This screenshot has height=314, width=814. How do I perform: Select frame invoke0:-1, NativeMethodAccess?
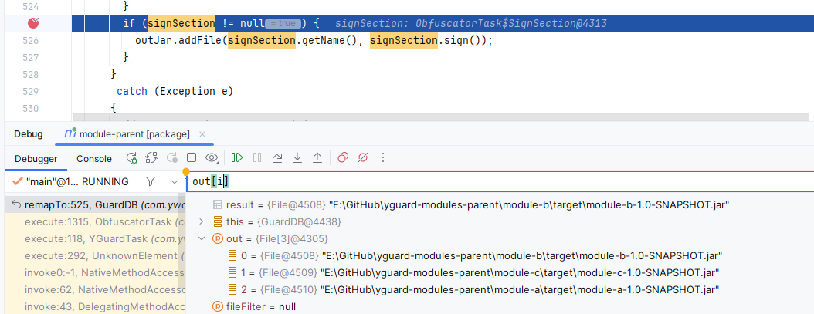[94, 272]
